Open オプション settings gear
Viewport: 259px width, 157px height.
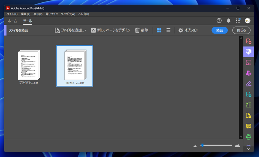coord(188,30)
